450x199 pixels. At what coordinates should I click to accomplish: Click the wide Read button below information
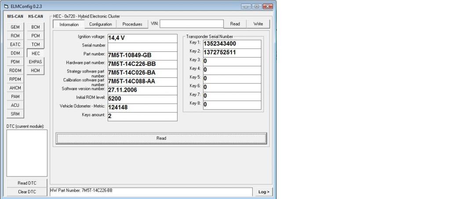[x=161, y=138]
